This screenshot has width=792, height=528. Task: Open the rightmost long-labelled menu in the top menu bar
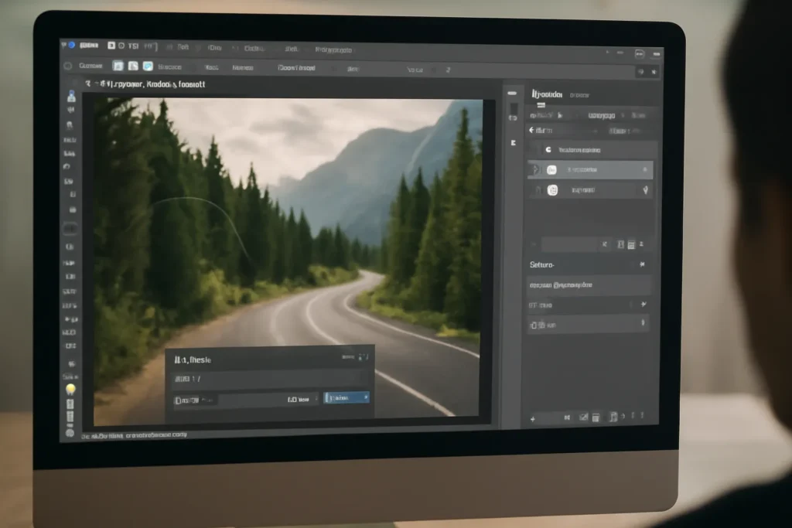click(x=333, y=49)
